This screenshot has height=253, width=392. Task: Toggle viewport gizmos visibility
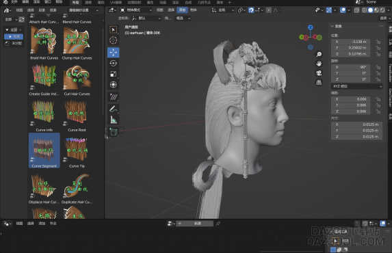click(329, 10)
